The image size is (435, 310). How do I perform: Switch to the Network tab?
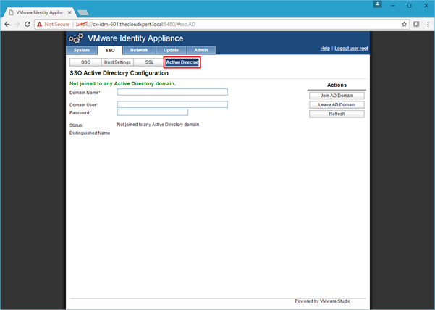pyautogui.click(x=138, y=50)
